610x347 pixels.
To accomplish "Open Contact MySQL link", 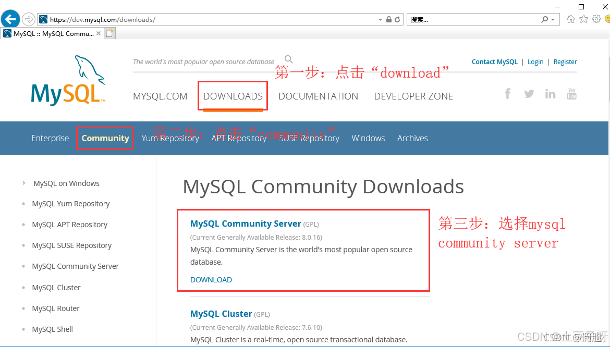I will click(x=494, y=62).
